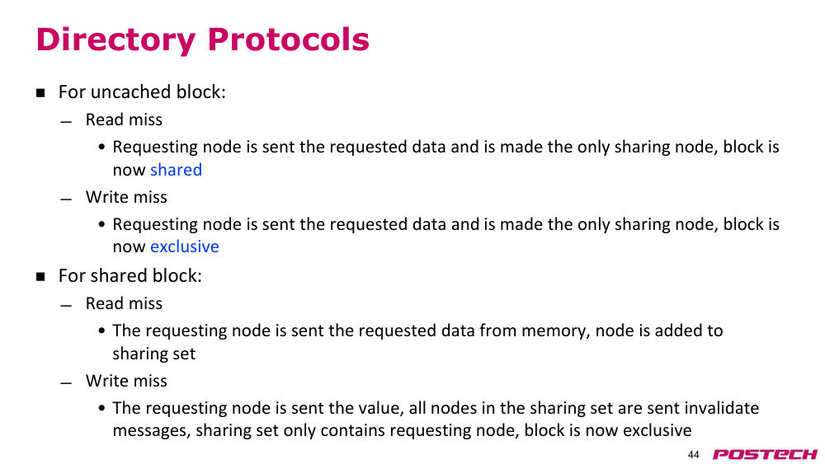Click the phrase 'block is now exclusive' at bottom
The width and height of the screenshot is (825, 464).
click(608, 430)
